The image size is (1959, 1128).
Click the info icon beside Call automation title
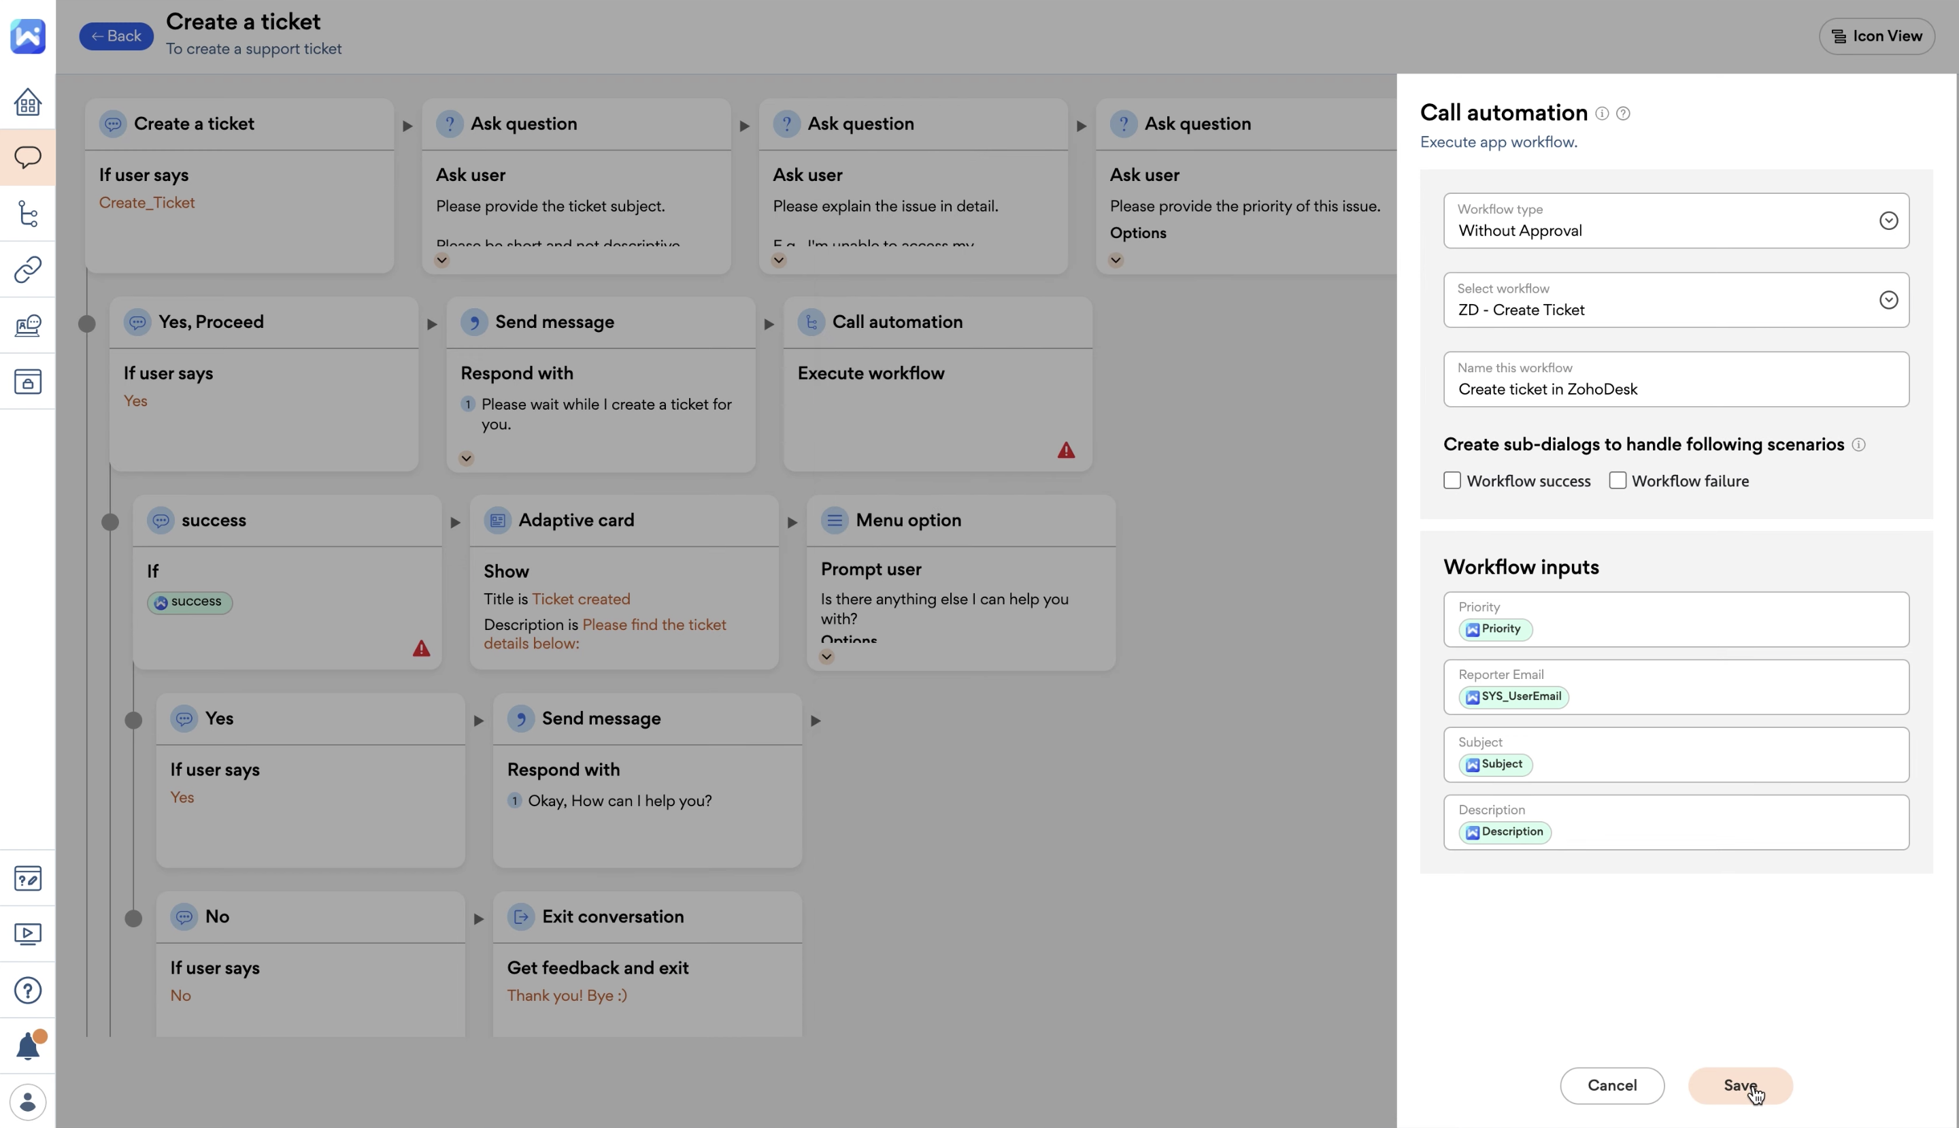click(1602, 114)
